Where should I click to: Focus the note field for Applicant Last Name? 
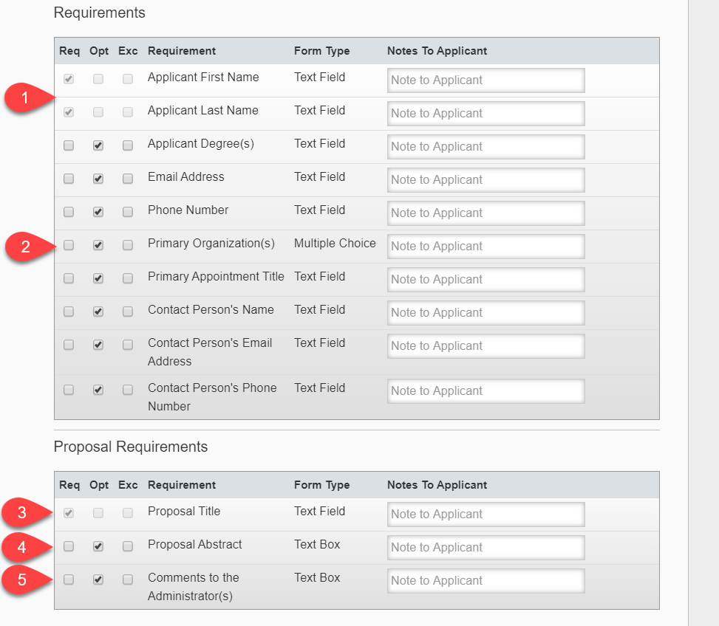[x=486, y=114]
